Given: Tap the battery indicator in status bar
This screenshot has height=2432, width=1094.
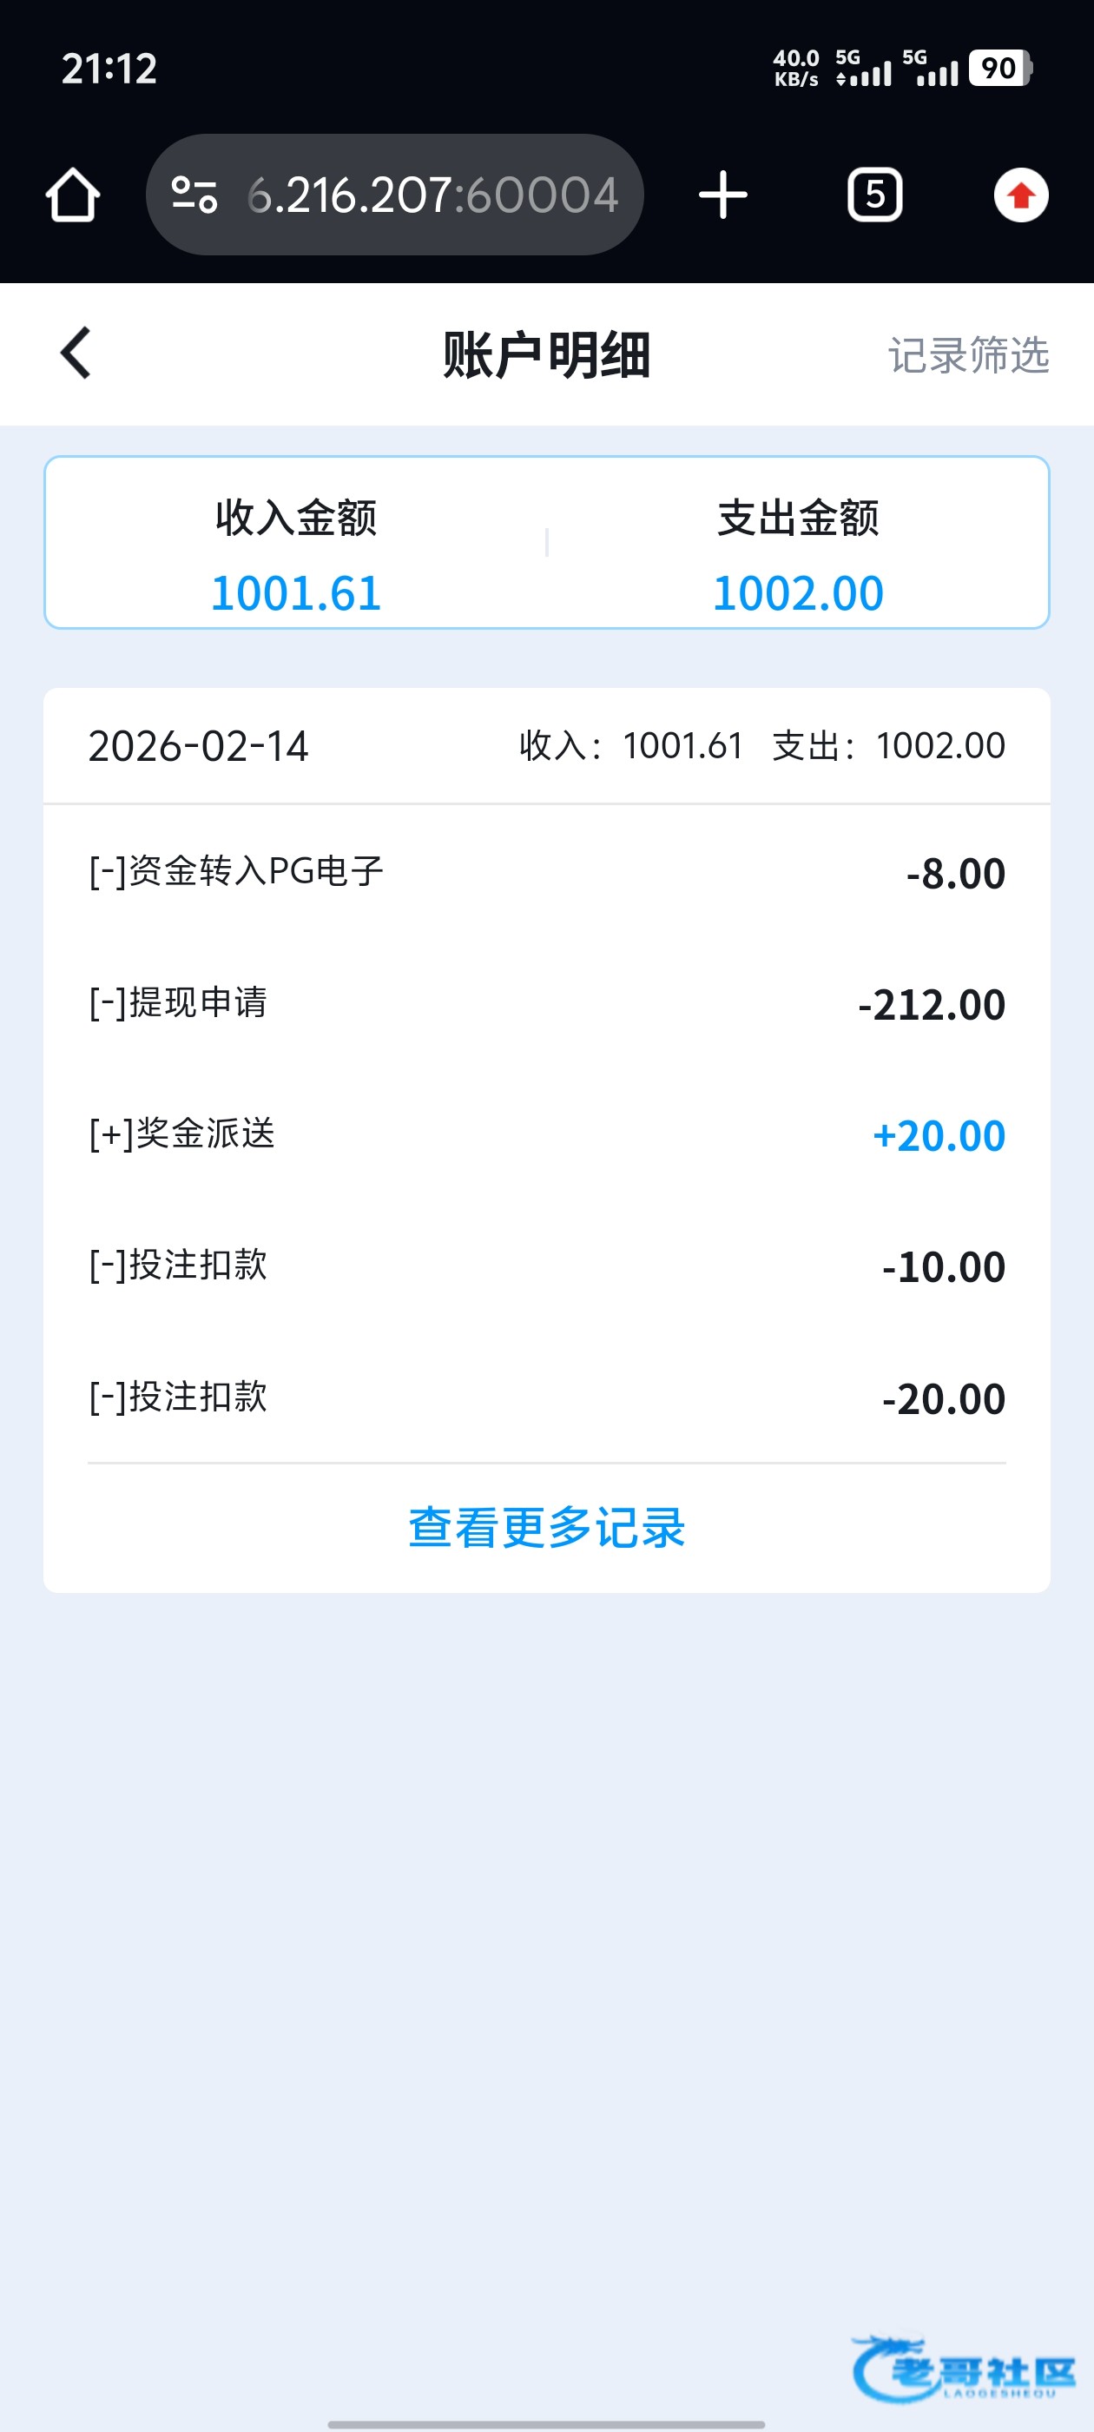Looking at the screenshot, I should [999, 68].
